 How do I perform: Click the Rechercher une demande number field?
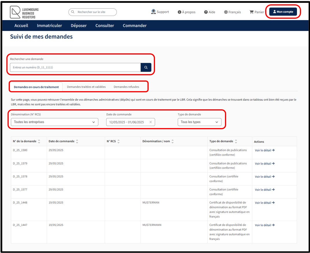click(75, 68)
